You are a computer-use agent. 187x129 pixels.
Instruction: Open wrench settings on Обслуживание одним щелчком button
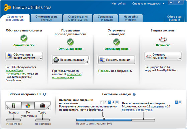pos(41,58)
